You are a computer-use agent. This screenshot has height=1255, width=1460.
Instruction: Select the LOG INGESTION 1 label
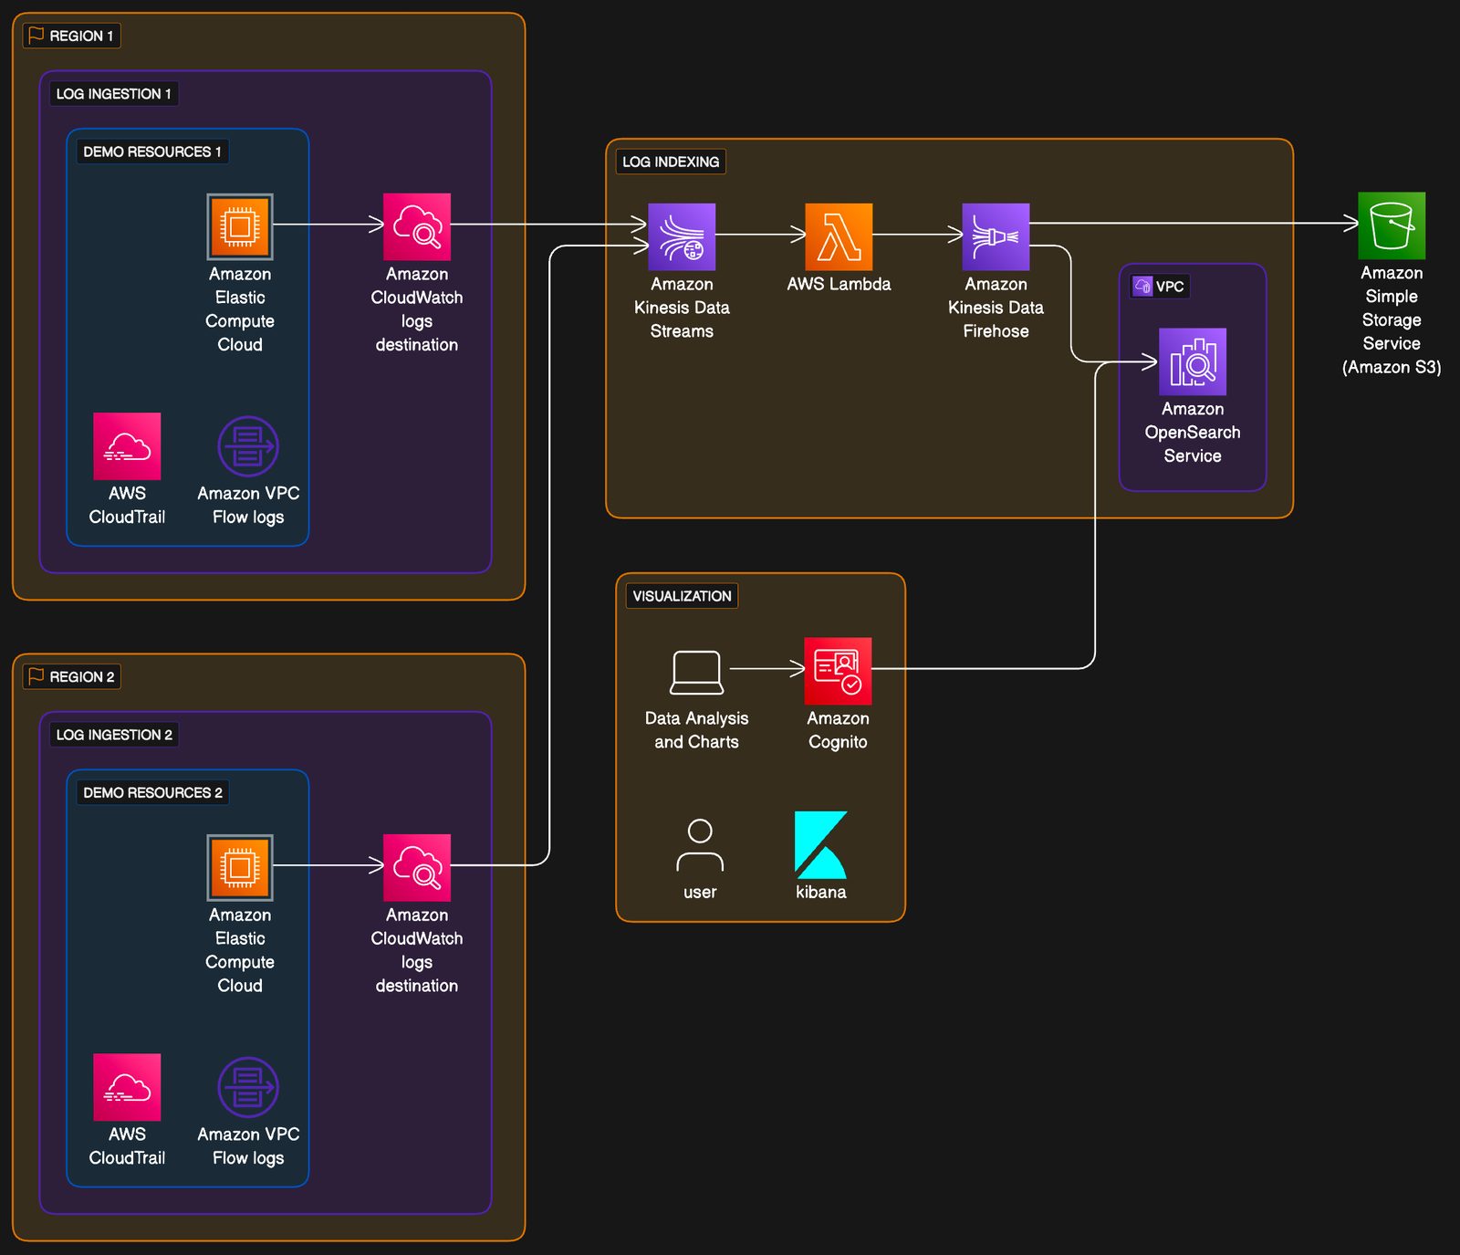(x=114, y=94)
